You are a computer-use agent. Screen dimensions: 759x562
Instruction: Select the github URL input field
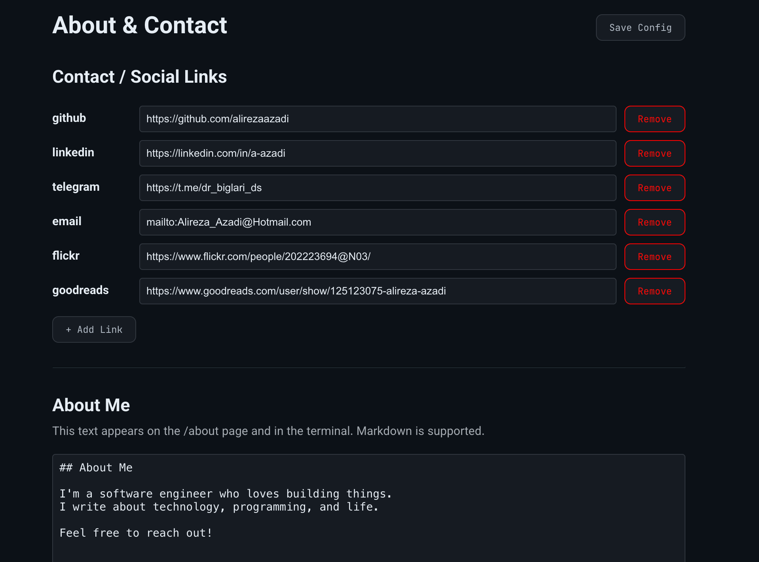(x=377, y=119)
